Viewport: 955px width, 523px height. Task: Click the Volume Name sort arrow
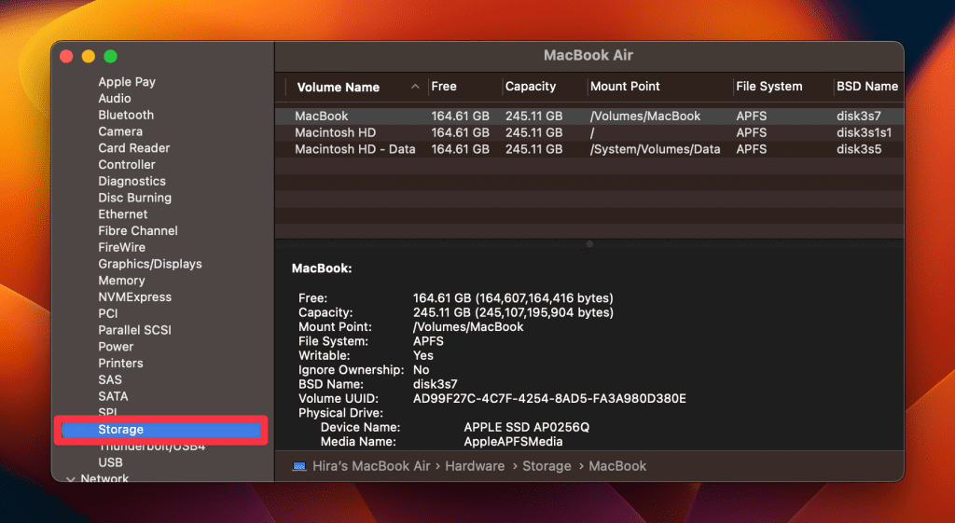click(415, 87)
